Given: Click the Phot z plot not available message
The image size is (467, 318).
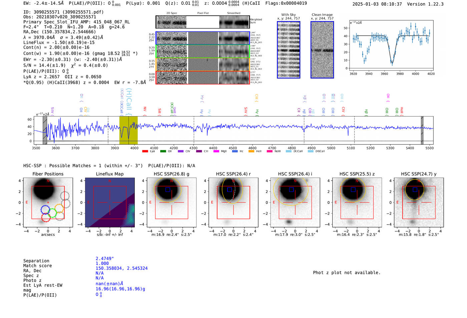Looking at the screenshot, I should 347,273.
